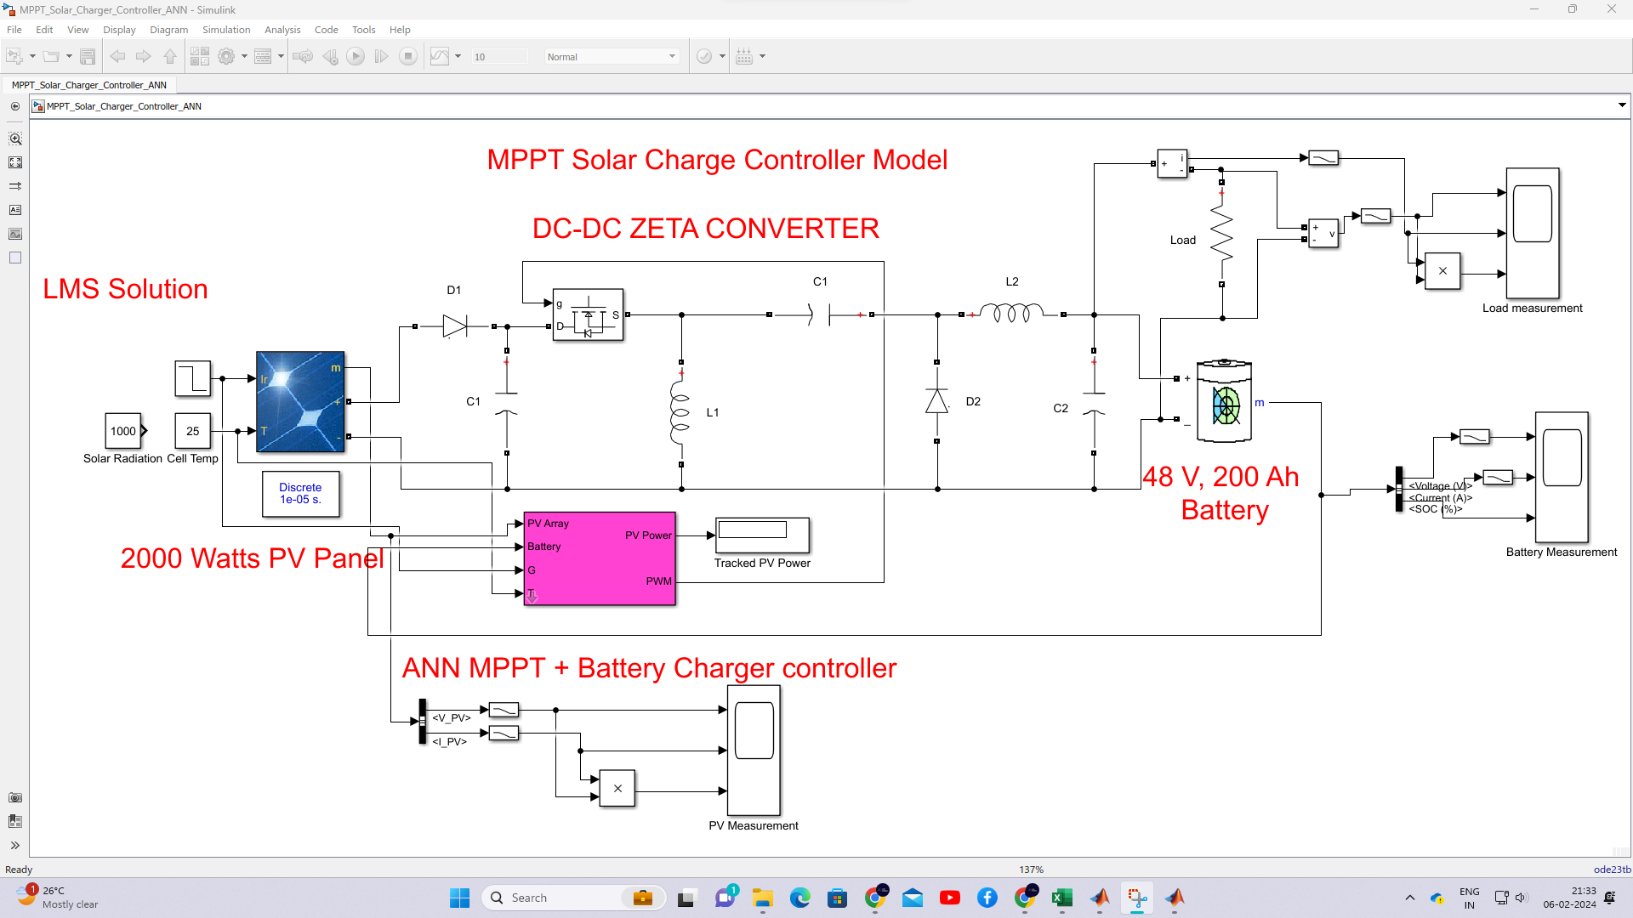Select the annotation tool in the palette
Screen dimensions: 1633x918
point(15,210)
